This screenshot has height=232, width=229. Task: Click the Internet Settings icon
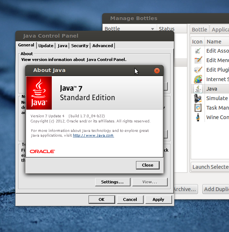pos(198,79)
